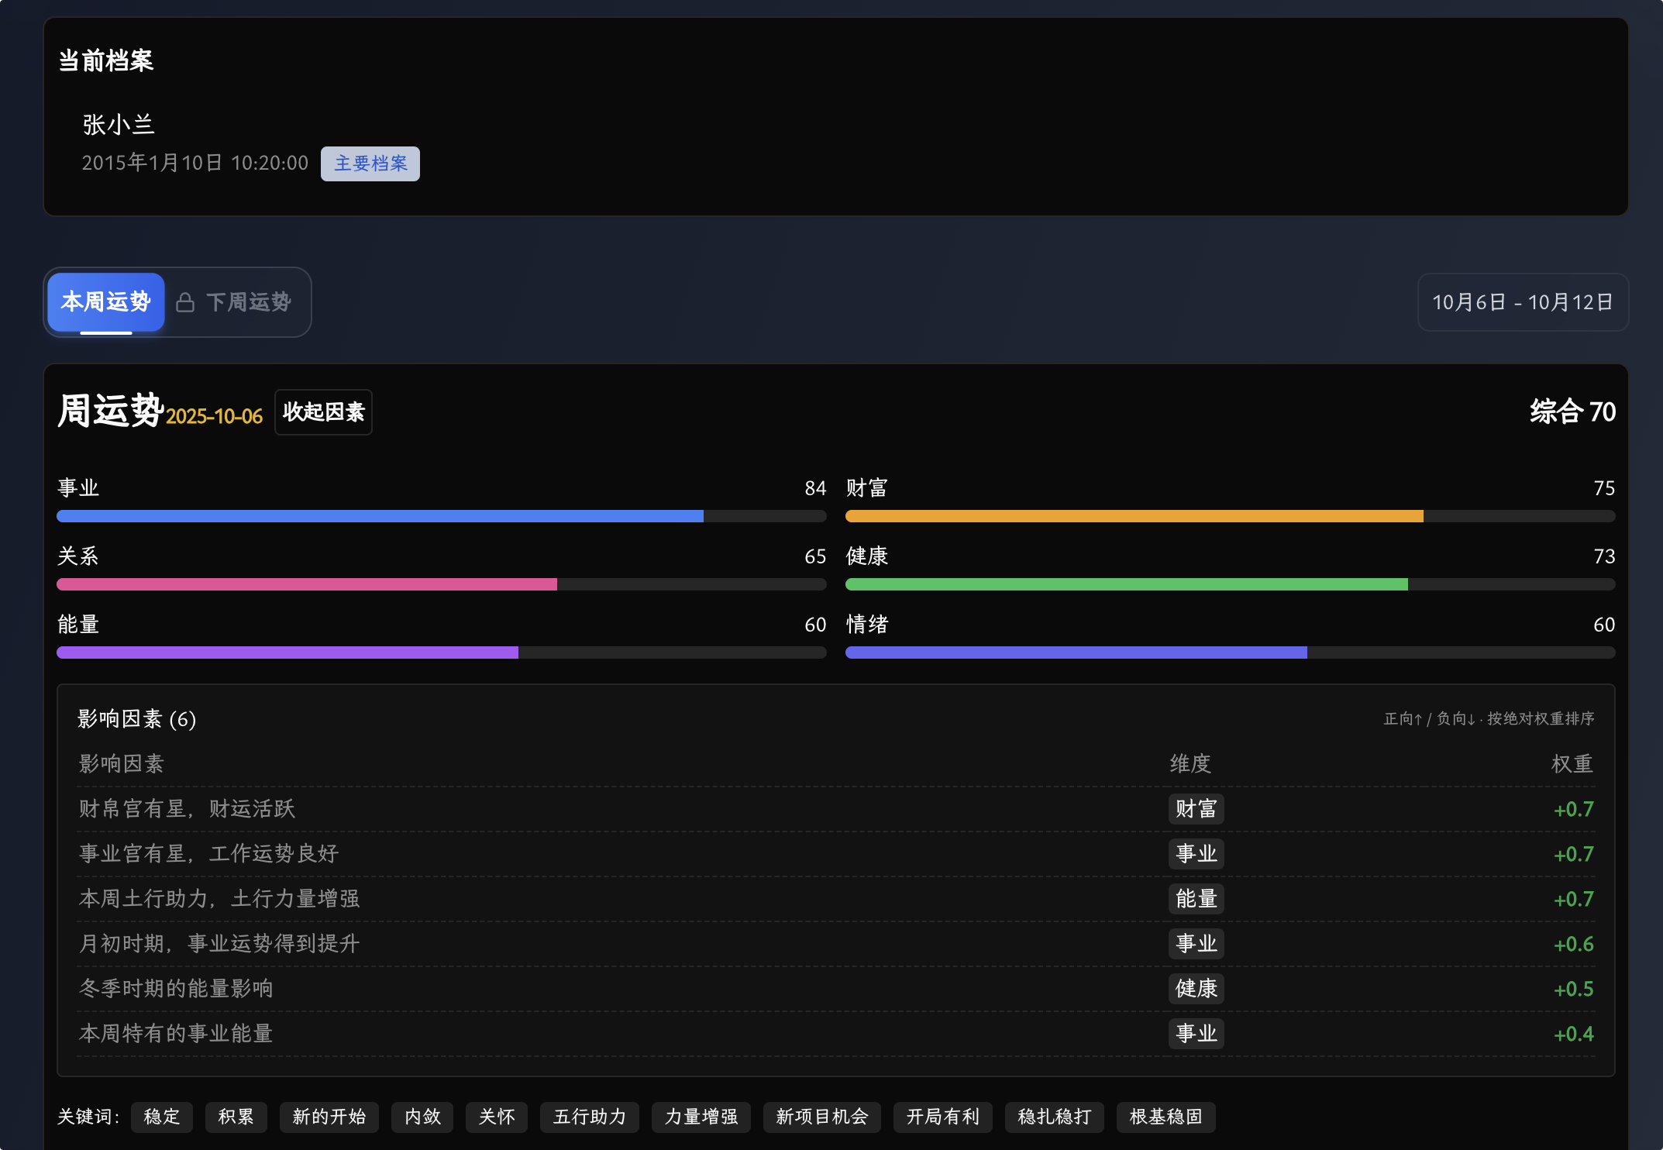Click the lock icon beside 下周运势

[x=185, y=302]
